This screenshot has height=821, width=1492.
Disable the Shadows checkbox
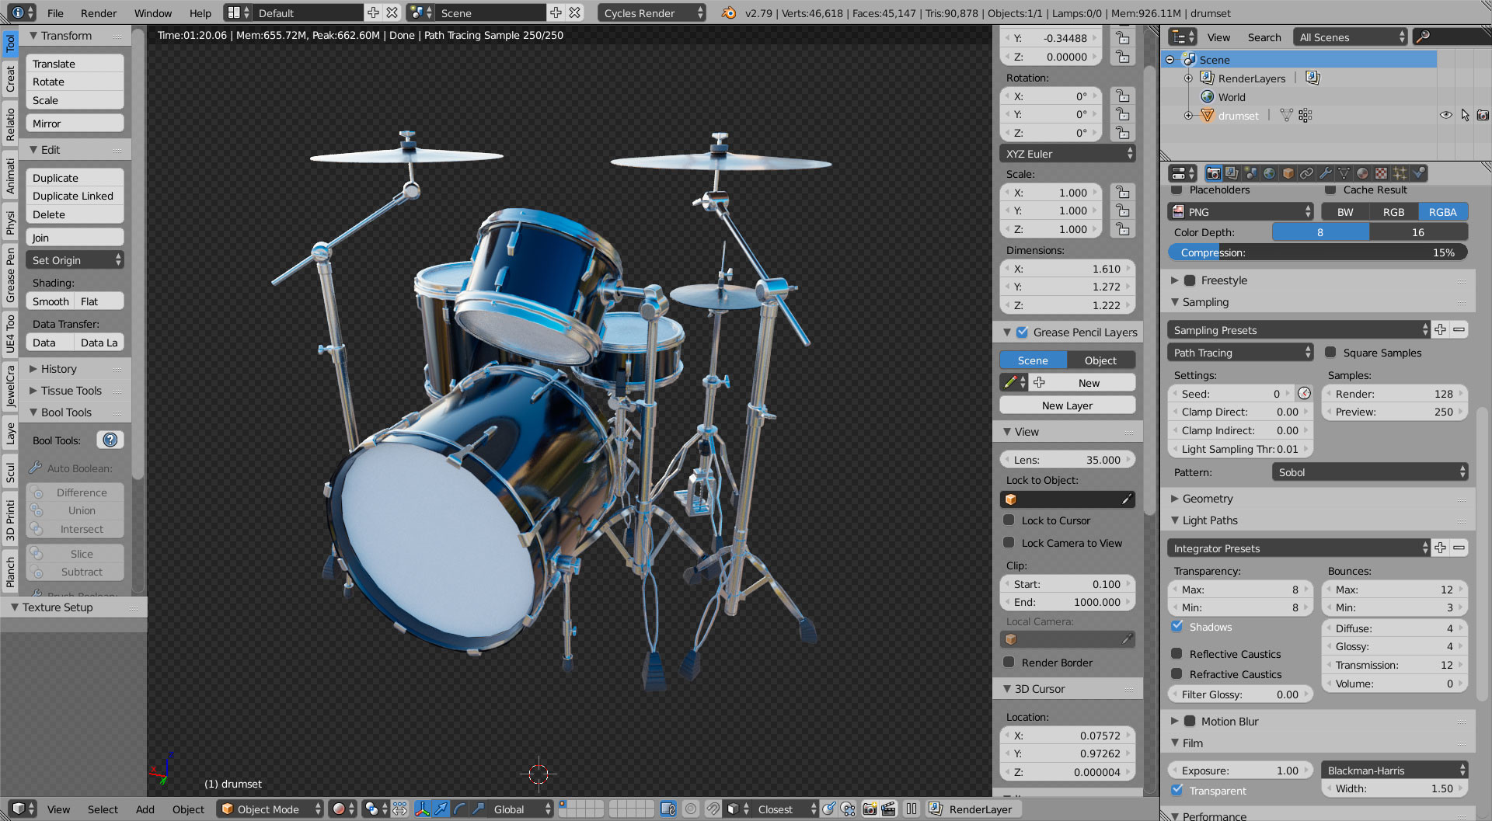tap(1178, 627)
